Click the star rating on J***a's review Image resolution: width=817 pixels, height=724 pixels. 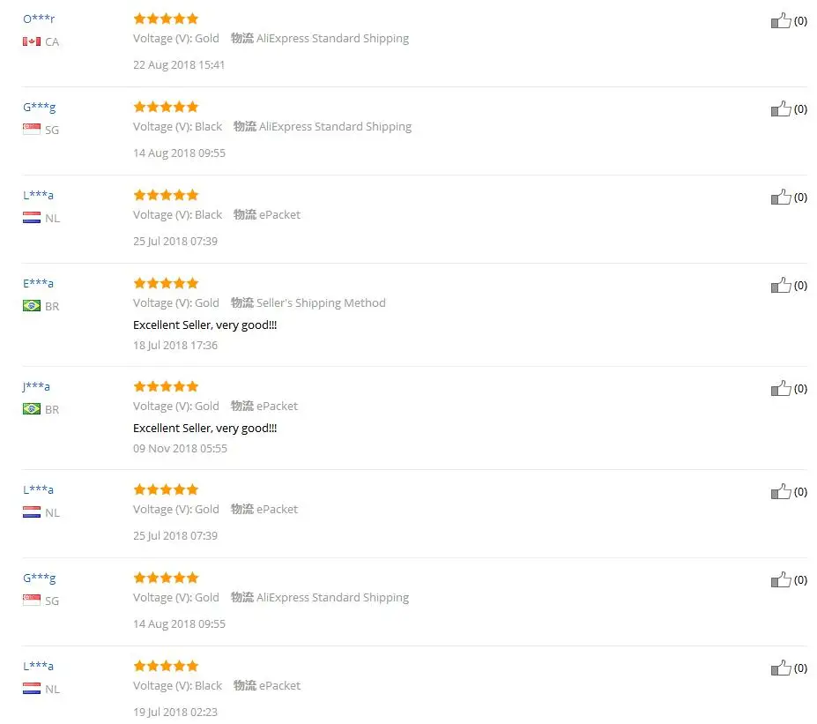coord(166,386)
